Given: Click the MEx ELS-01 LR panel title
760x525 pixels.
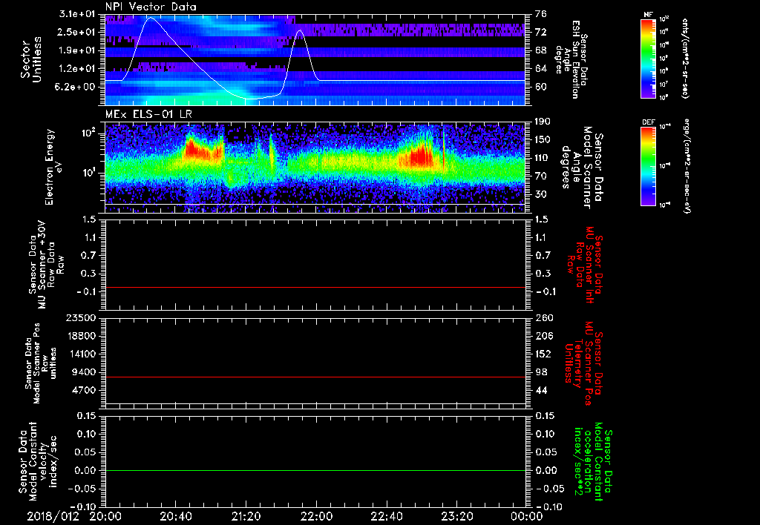Looking at the screenshot, I should coord(148,115).
